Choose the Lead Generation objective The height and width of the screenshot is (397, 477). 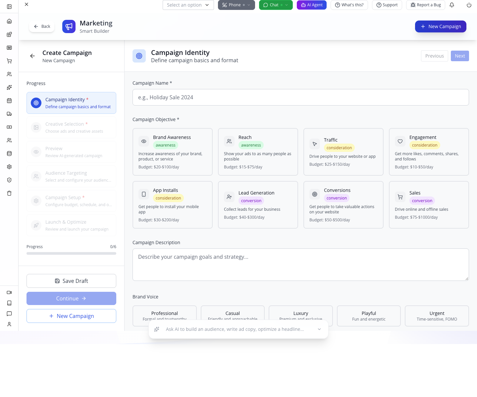(258, 205)
